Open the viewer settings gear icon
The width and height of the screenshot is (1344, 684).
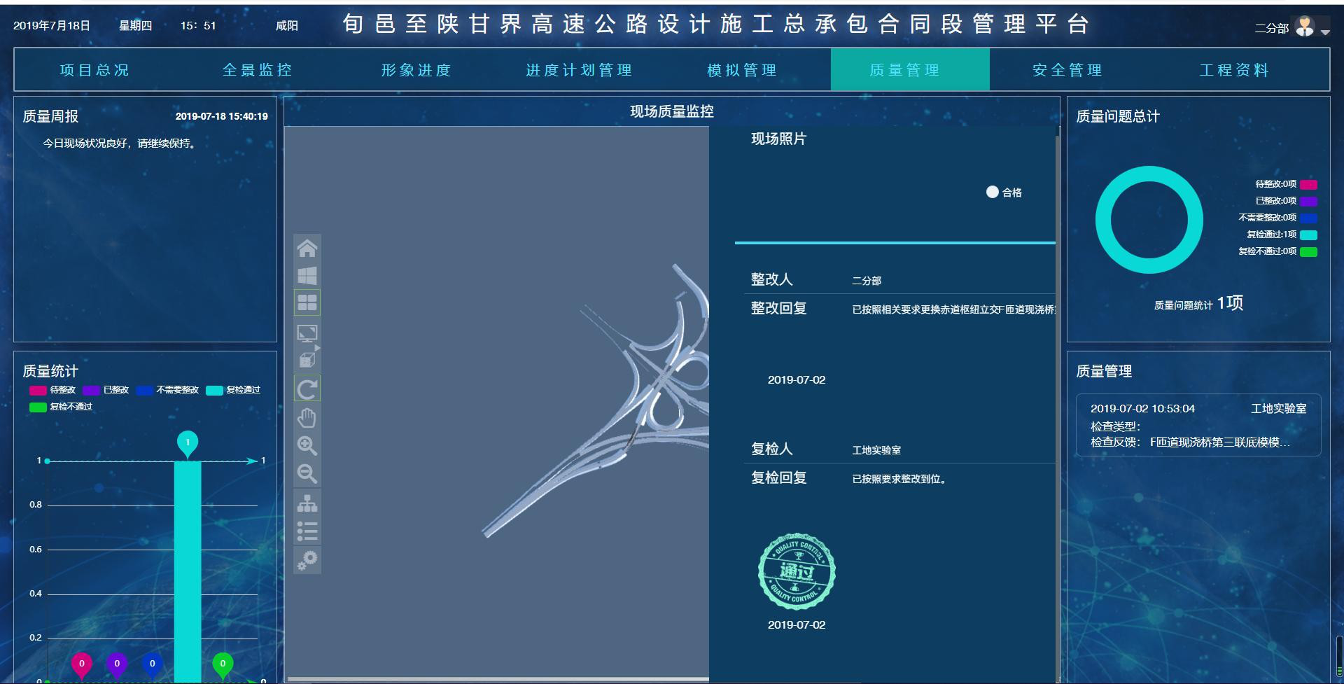307,559
